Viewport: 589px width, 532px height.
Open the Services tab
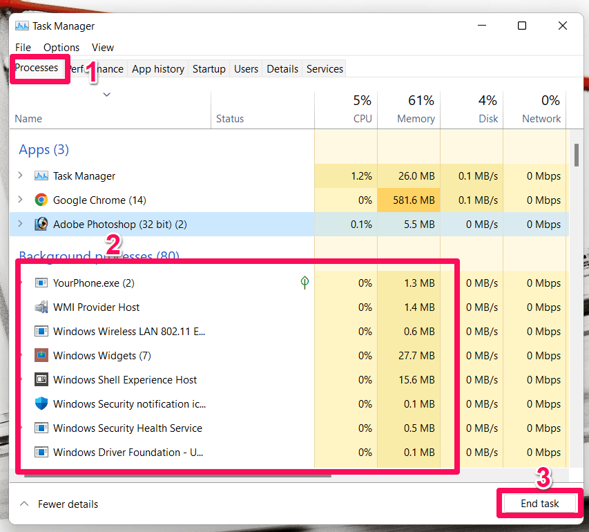(x=325, y=69)
